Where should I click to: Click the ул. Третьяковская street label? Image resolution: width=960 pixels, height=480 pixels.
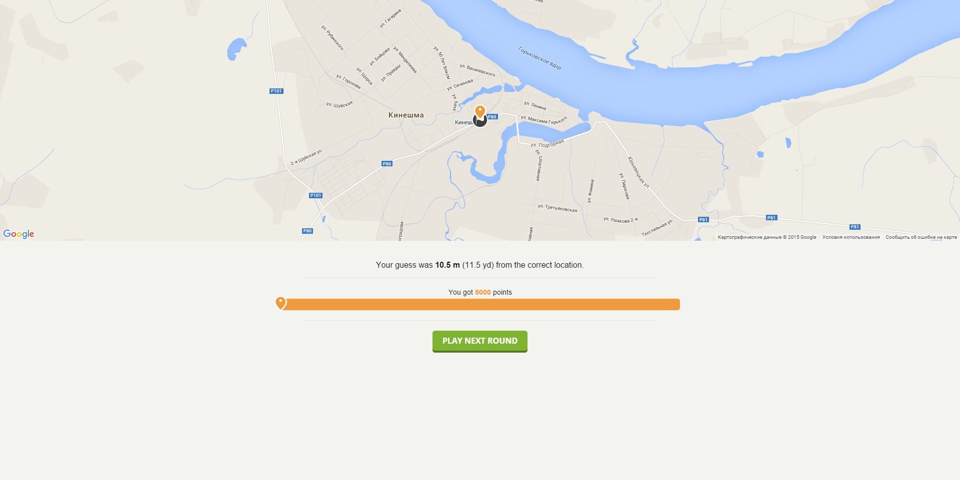click(557, 208)
